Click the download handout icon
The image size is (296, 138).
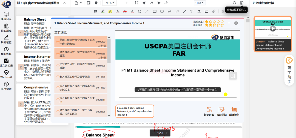click(x=242, y=3)
